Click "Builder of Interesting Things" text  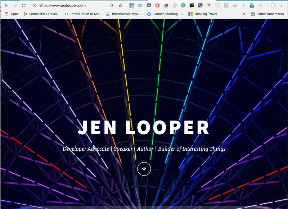pyautogui.click(x=192, y=149)
